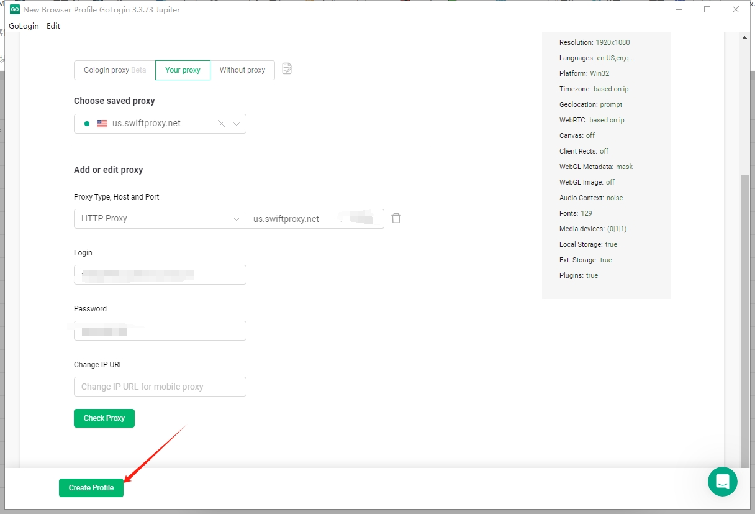Select the Without proxy option

coord(242,70)
